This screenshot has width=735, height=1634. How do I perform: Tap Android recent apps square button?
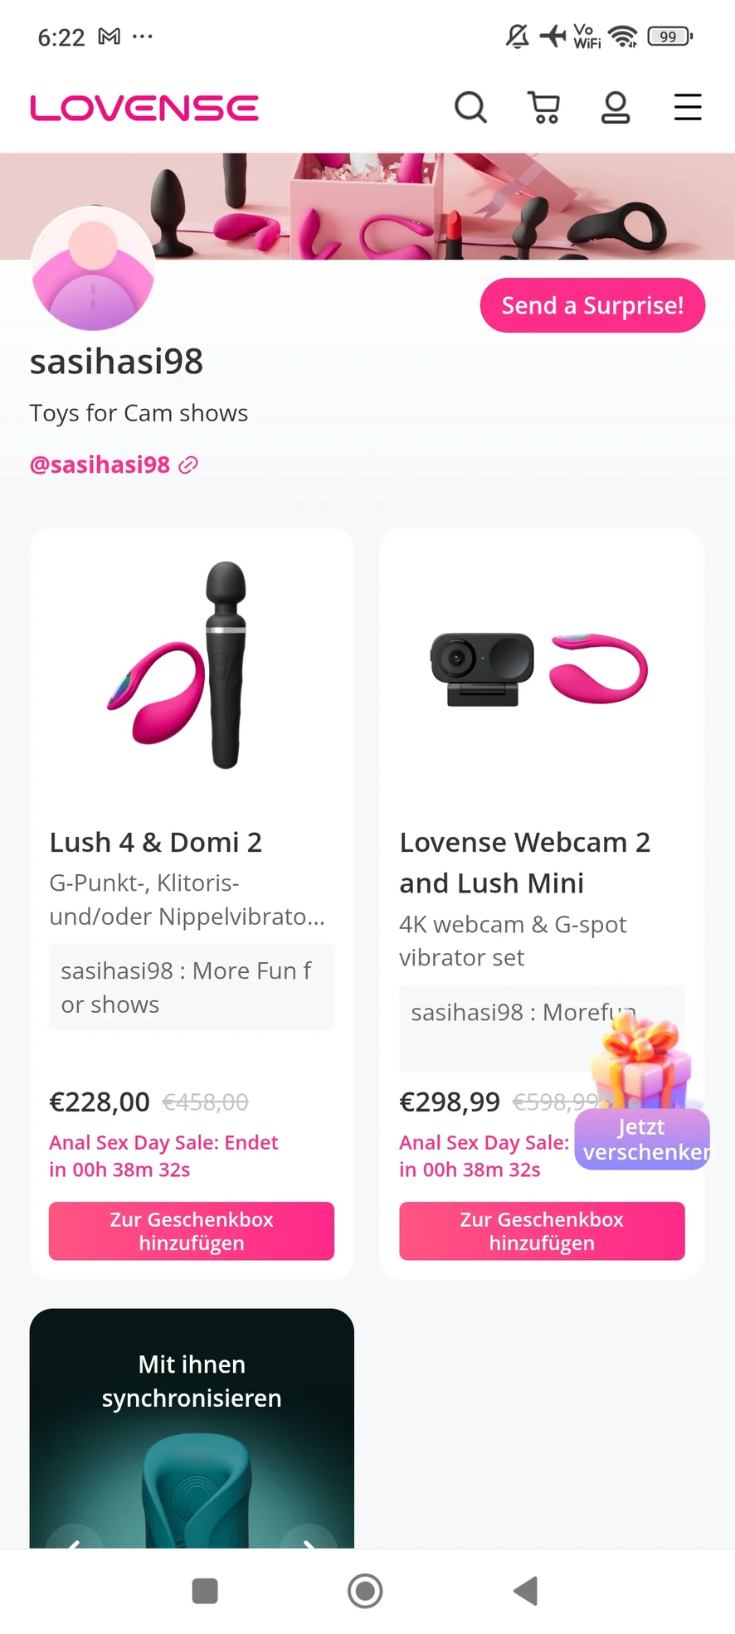pos(205,1591)
